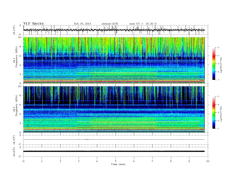Click the ch.1 spectrogram panel
The height and width of the screenshot is (181, 234).
(x=114, y=60)
